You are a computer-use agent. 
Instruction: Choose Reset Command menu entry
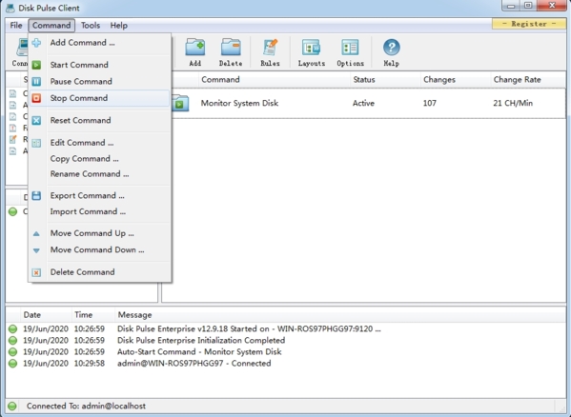point(99,120)
